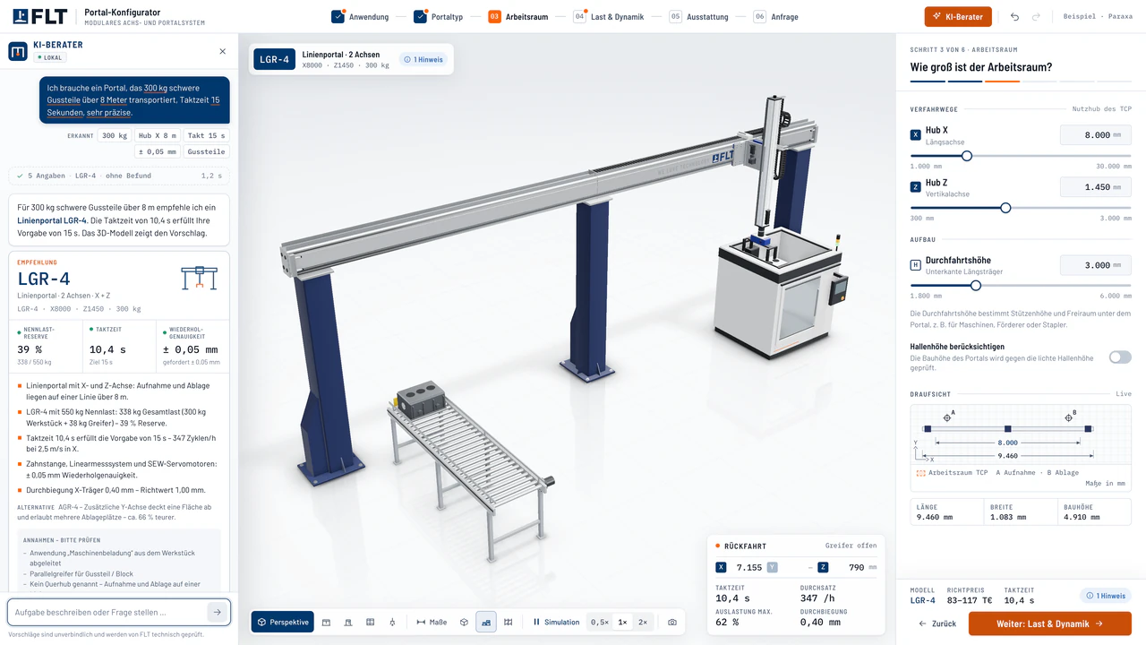Close the KI-Berater panel

coord(222,51)
